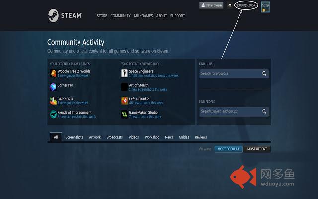Click the Find Hubs search magnifier
This screenshot has height=199, width=318.
(264, 73)
